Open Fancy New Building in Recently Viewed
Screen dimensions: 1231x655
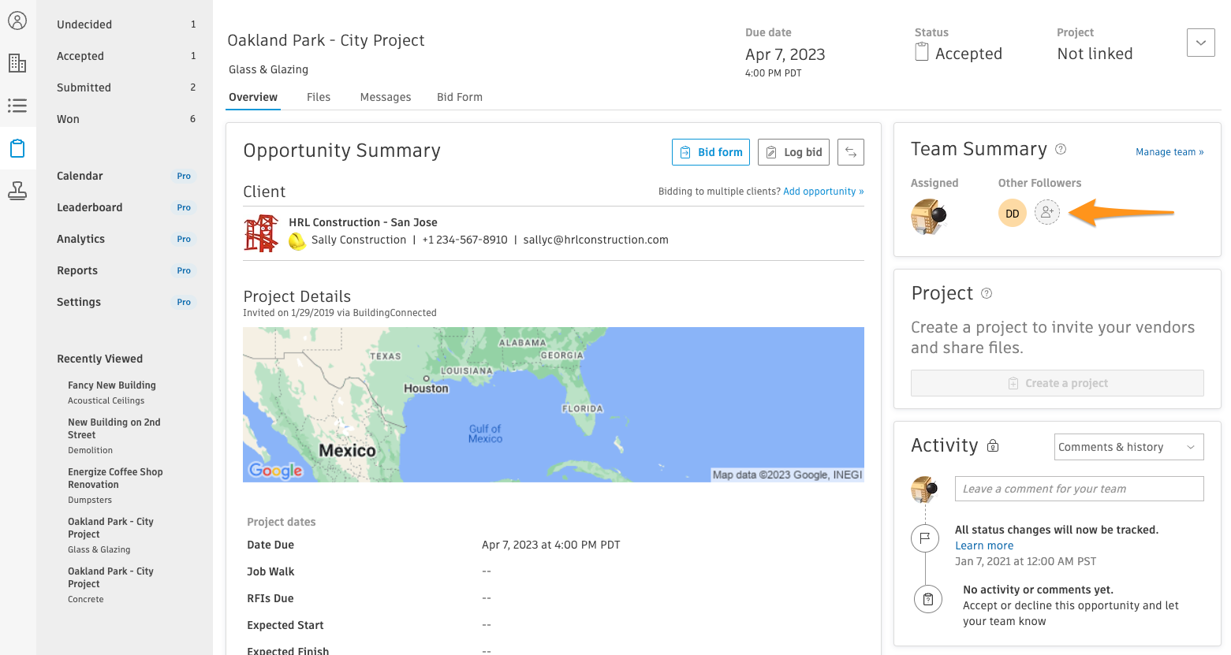[x=112, y=385]
